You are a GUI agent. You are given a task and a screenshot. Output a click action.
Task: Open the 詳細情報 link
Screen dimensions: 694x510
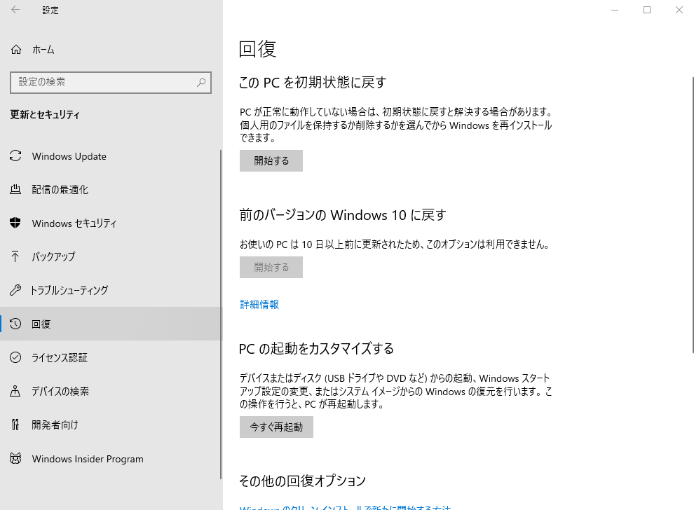click(259, 304)
